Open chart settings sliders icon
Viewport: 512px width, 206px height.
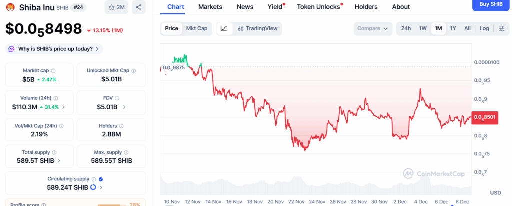502,28
